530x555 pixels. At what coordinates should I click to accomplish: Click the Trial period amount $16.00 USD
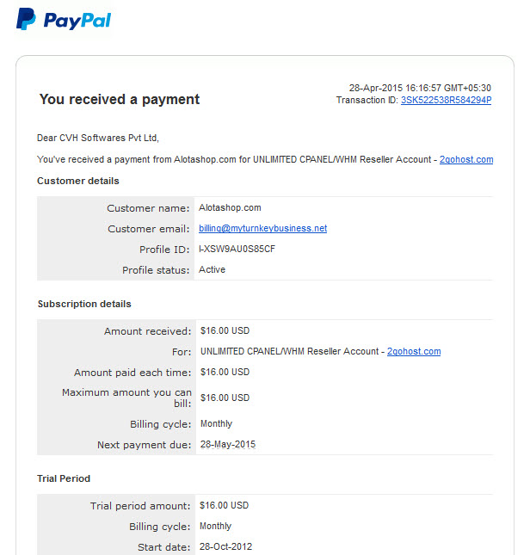click(224, 505)
